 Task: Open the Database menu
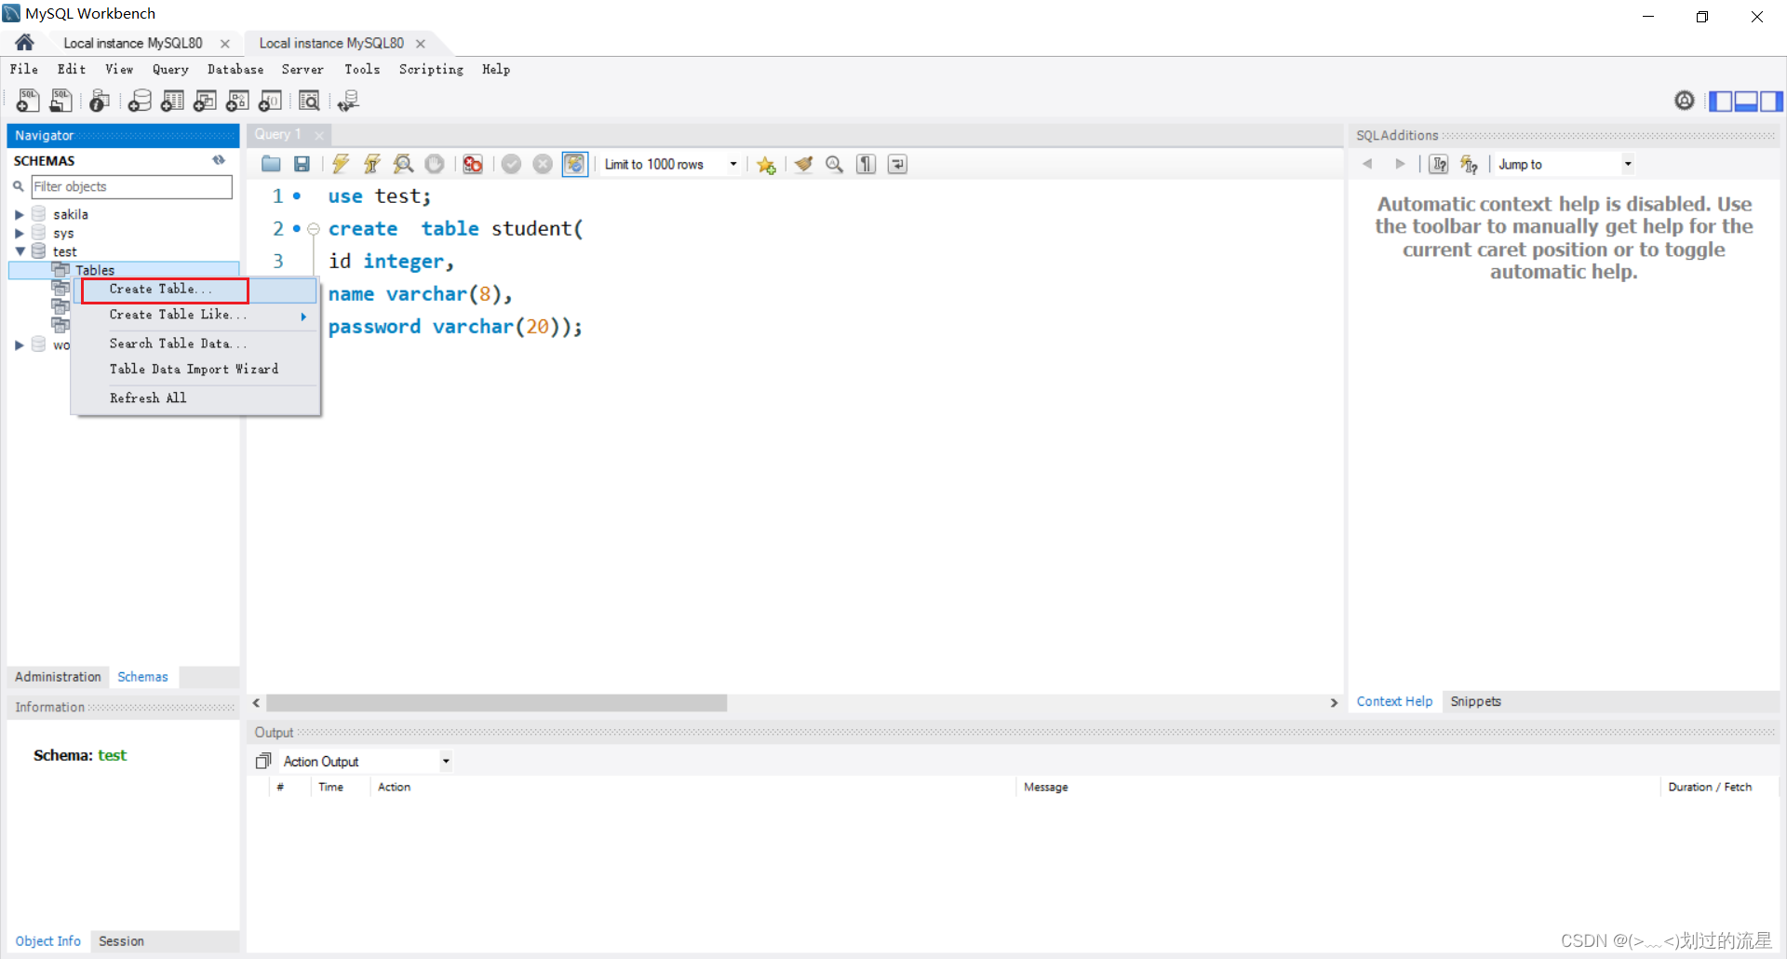tap(235, 69)
